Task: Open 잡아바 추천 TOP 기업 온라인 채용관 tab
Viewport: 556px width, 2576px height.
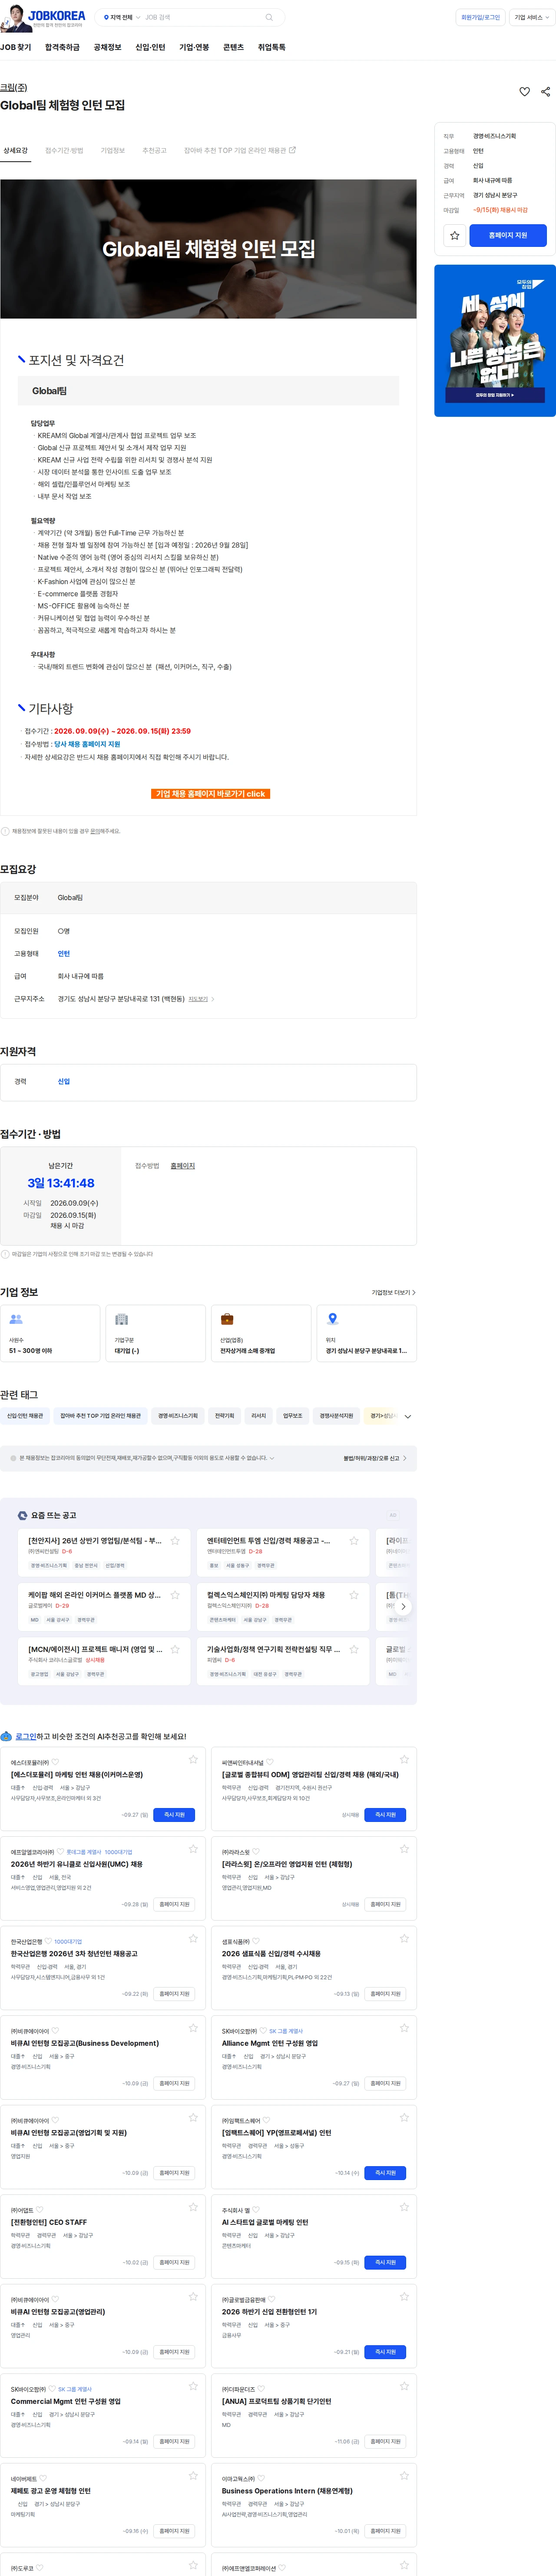Action: [x=240, y=150]
